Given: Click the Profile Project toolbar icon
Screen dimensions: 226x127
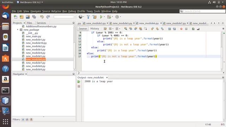Looking at the screenshot, I should coord(117,17).
